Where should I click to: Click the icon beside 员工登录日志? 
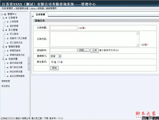[x=8, y=43]
